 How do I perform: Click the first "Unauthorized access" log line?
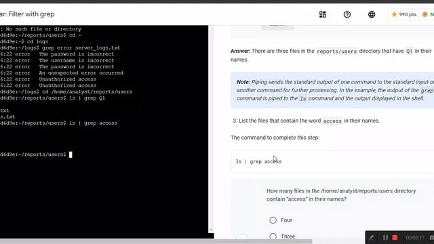click(x=68, y=79)
